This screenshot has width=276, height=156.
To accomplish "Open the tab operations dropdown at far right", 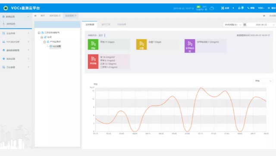I will point(272,15).
